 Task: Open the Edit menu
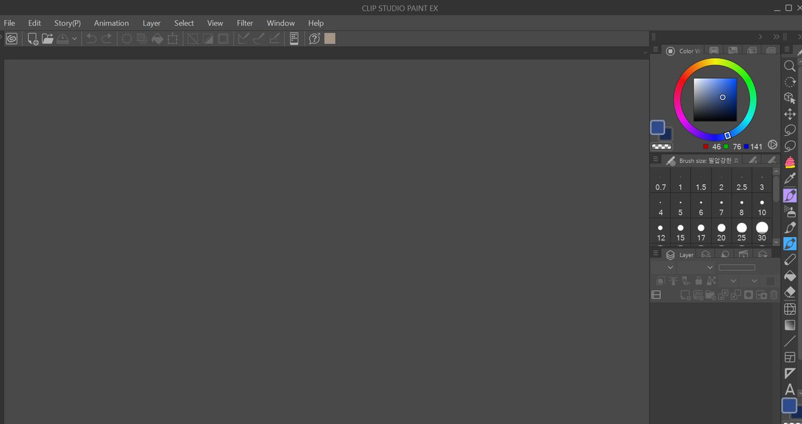click(x=35, y=23)
